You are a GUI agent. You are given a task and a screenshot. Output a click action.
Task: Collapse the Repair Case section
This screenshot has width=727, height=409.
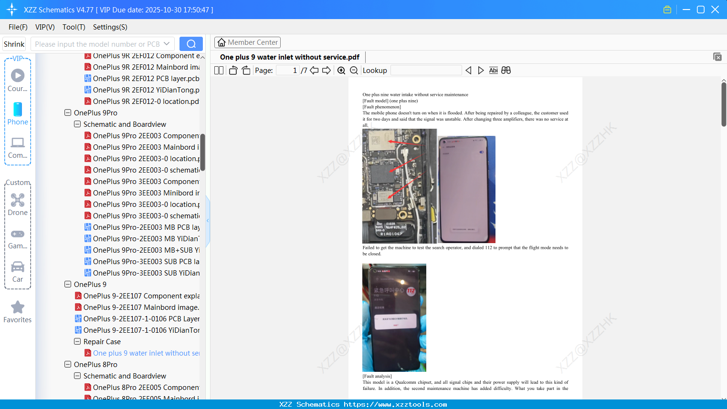click(77, 341)
